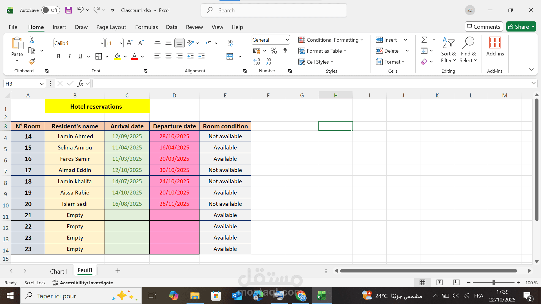Click the Delete cells button

(387, 51)
